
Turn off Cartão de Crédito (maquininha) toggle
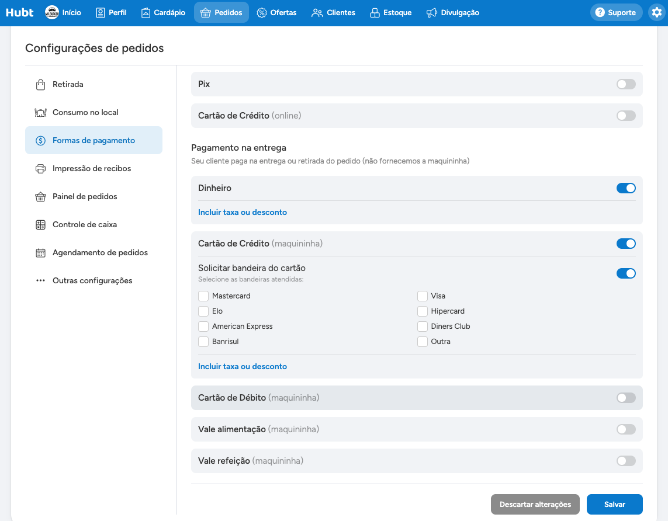(x=626, y=244)
